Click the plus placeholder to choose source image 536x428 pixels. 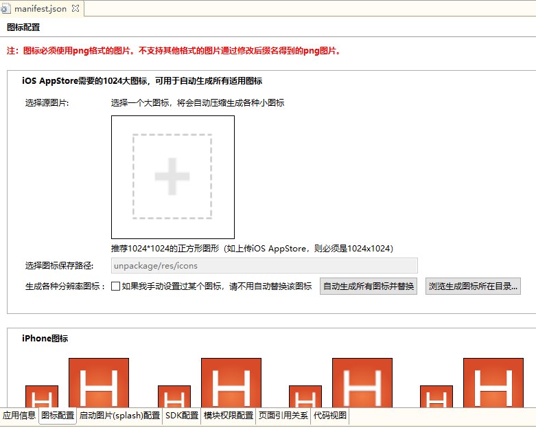tap(172, 177)
